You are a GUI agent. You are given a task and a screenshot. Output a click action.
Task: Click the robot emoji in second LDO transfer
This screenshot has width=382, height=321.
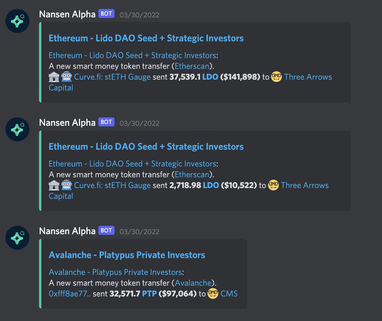(67, 185)
